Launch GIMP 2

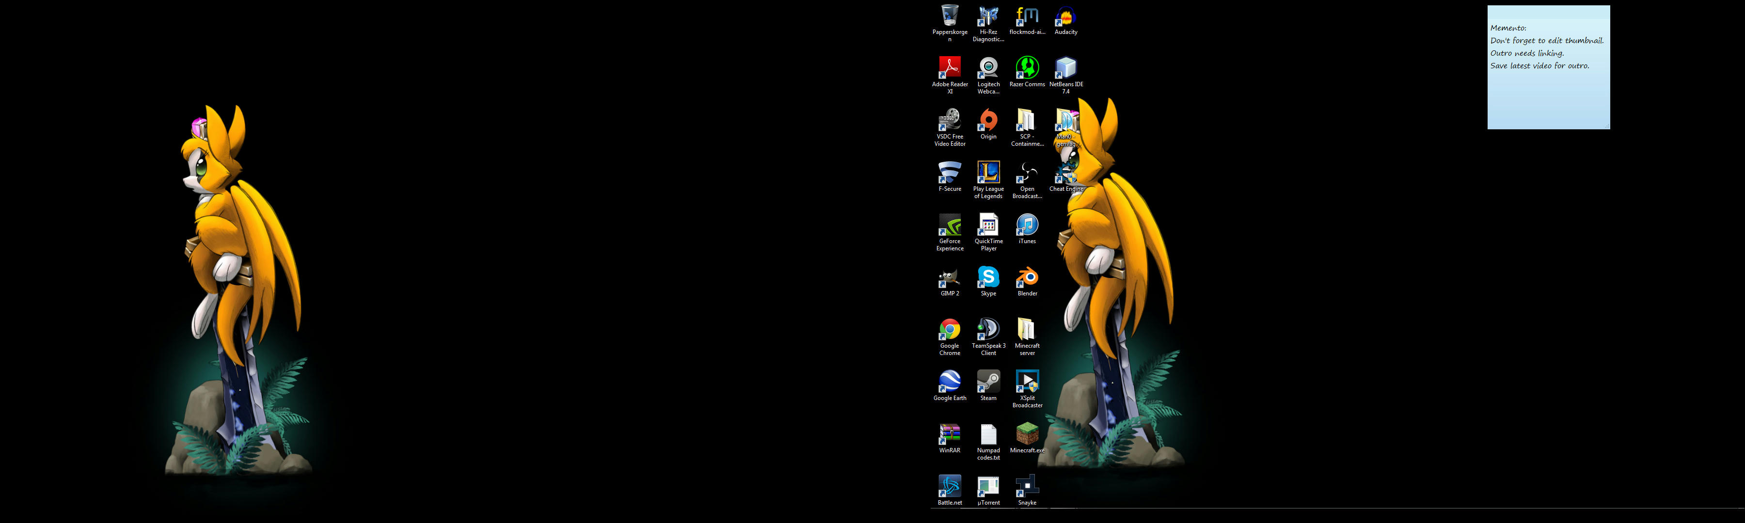coord(950,281)
